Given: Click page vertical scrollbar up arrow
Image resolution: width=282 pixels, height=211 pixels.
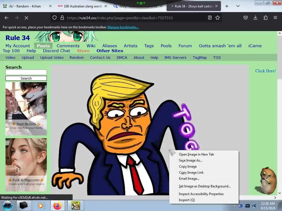Looking at the screenshot, I should click(280, 33).
